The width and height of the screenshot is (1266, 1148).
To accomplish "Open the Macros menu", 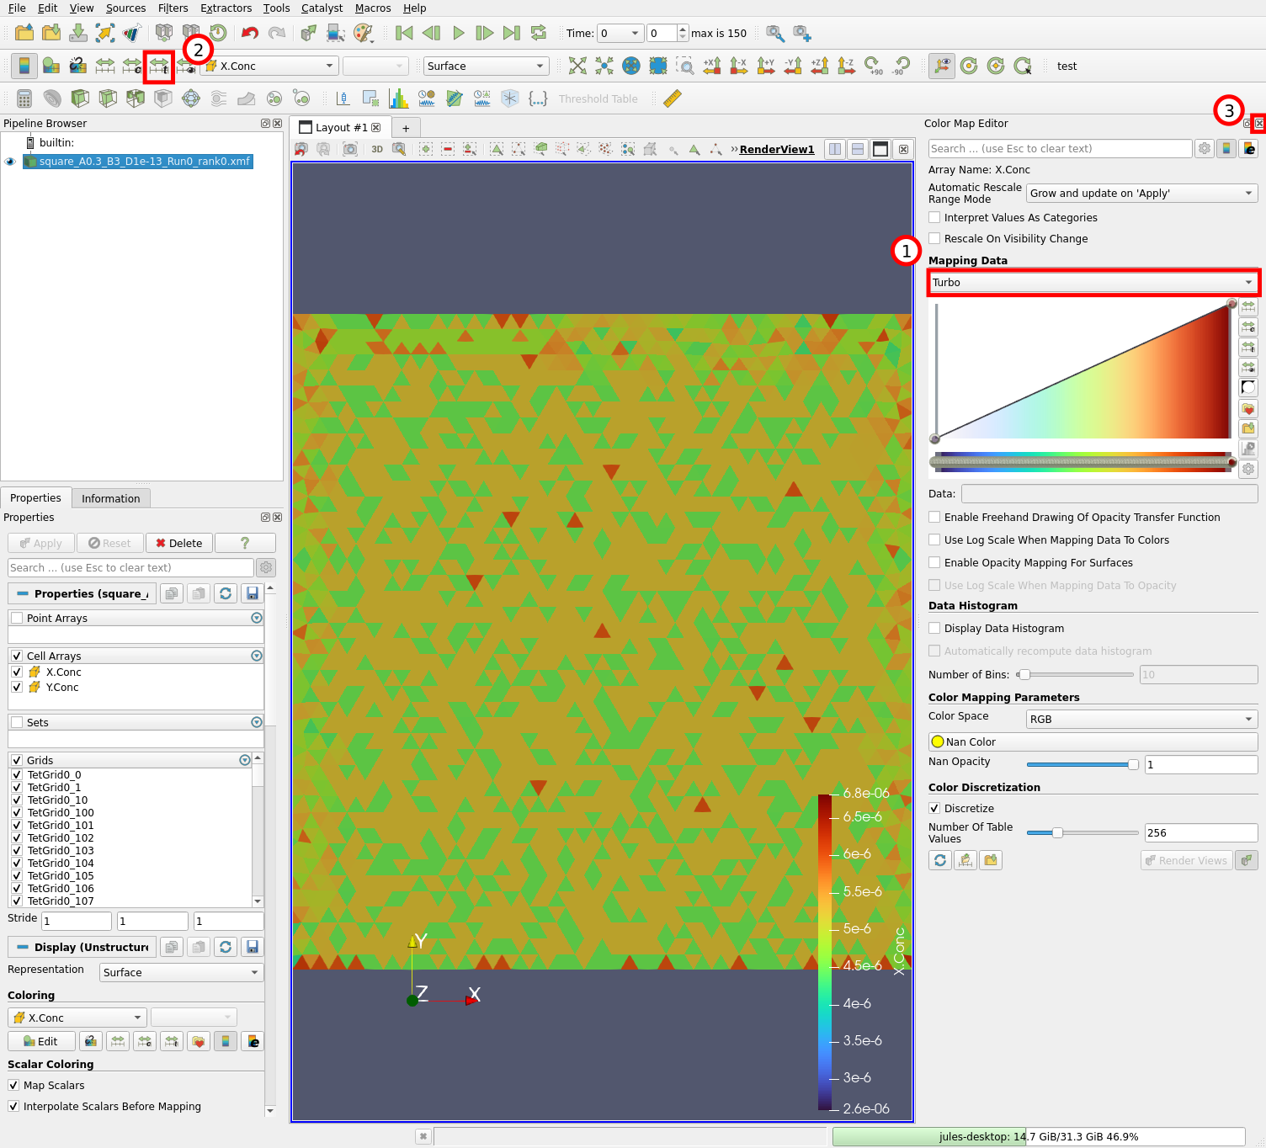I will [373, 8].
